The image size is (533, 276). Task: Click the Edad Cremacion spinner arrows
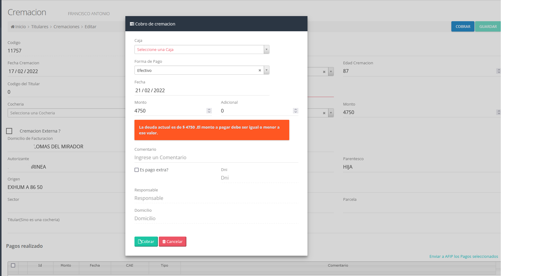[498, 71]
